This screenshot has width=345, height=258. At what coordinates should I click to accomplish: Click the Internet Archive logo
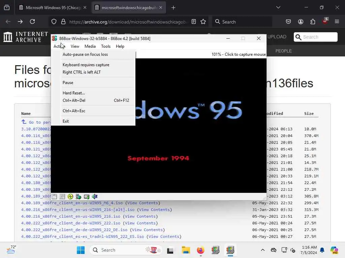tap(26, 37)
